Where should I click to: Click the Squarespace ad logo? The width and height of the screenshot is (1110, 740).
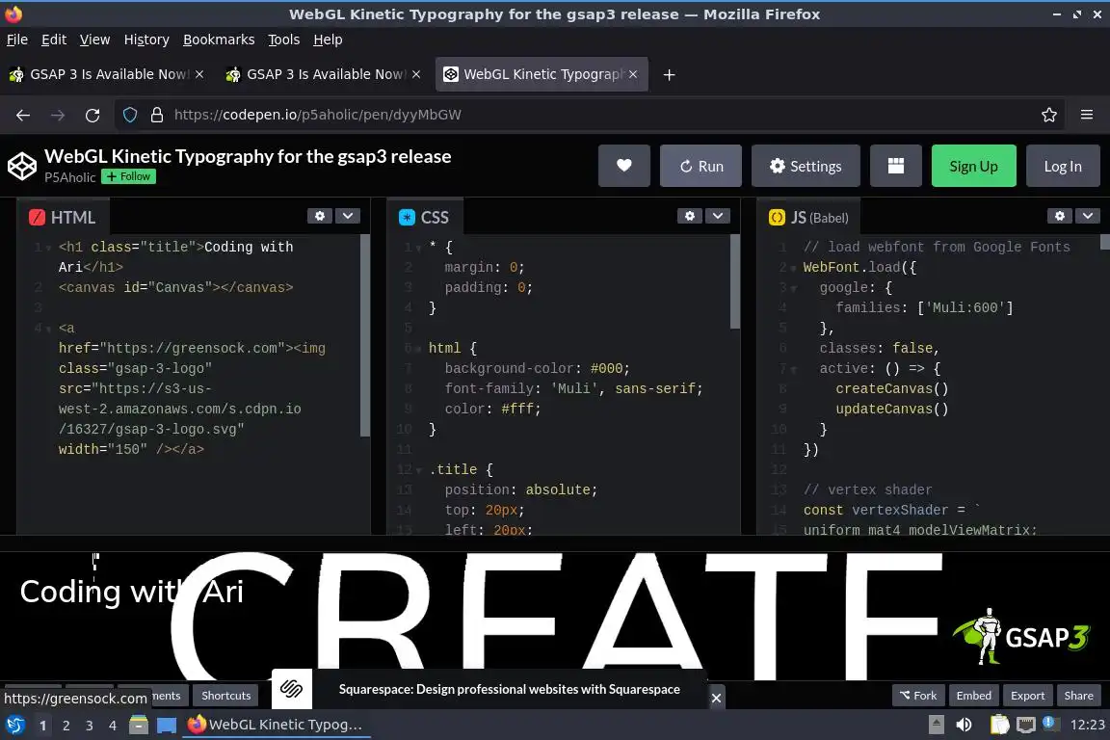[x=292, y=688]
